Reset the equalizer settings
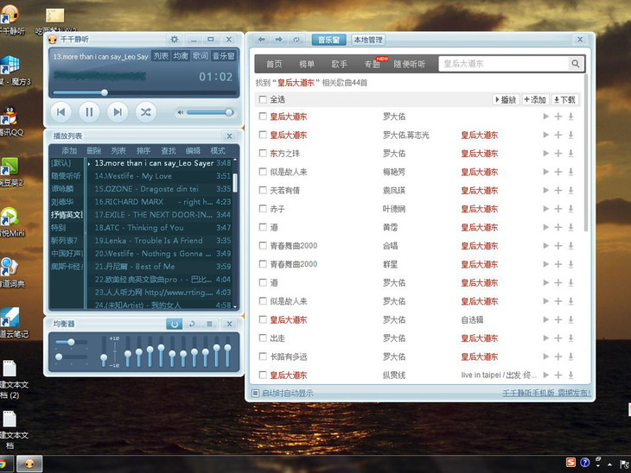The image size is (631, 473). 192,324
